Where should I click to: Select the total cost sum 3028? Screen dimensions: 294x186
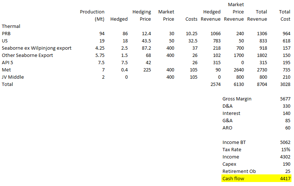click(285, 84)
